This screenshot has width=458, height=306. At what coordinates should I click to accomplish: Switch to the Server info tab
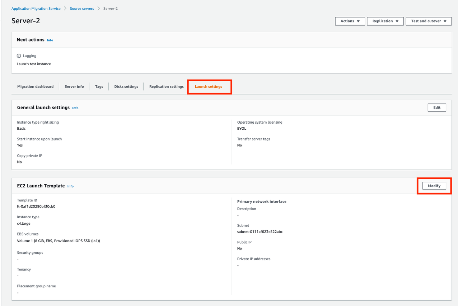[74, 86]
